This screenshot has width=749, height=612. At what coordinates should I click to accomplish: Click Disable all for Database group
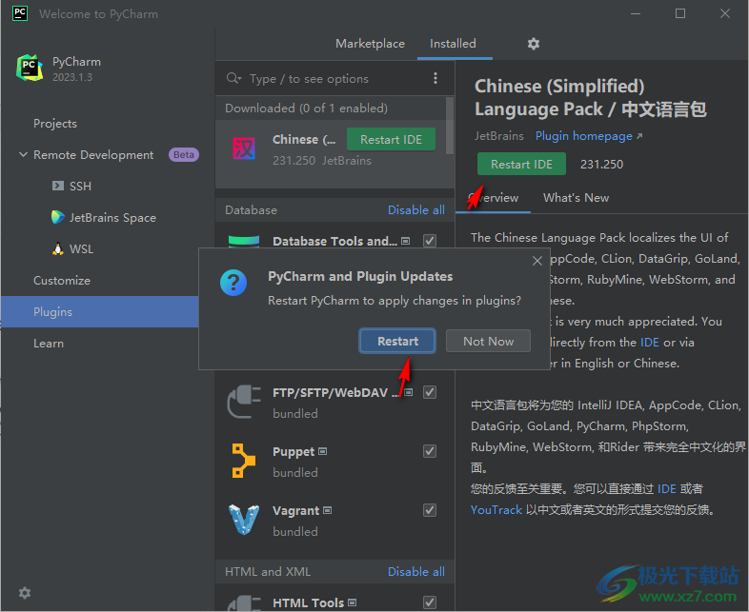click(x=416, y=210)
